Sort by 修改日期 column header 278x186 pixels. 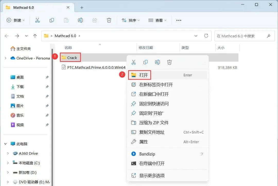(x=146, y=48)
